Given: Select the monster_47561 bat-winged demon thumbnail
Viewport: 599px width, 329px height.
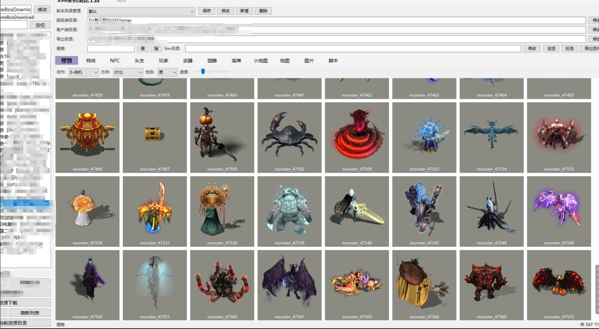Looking at the screenshot, I should tap(289, 285).
